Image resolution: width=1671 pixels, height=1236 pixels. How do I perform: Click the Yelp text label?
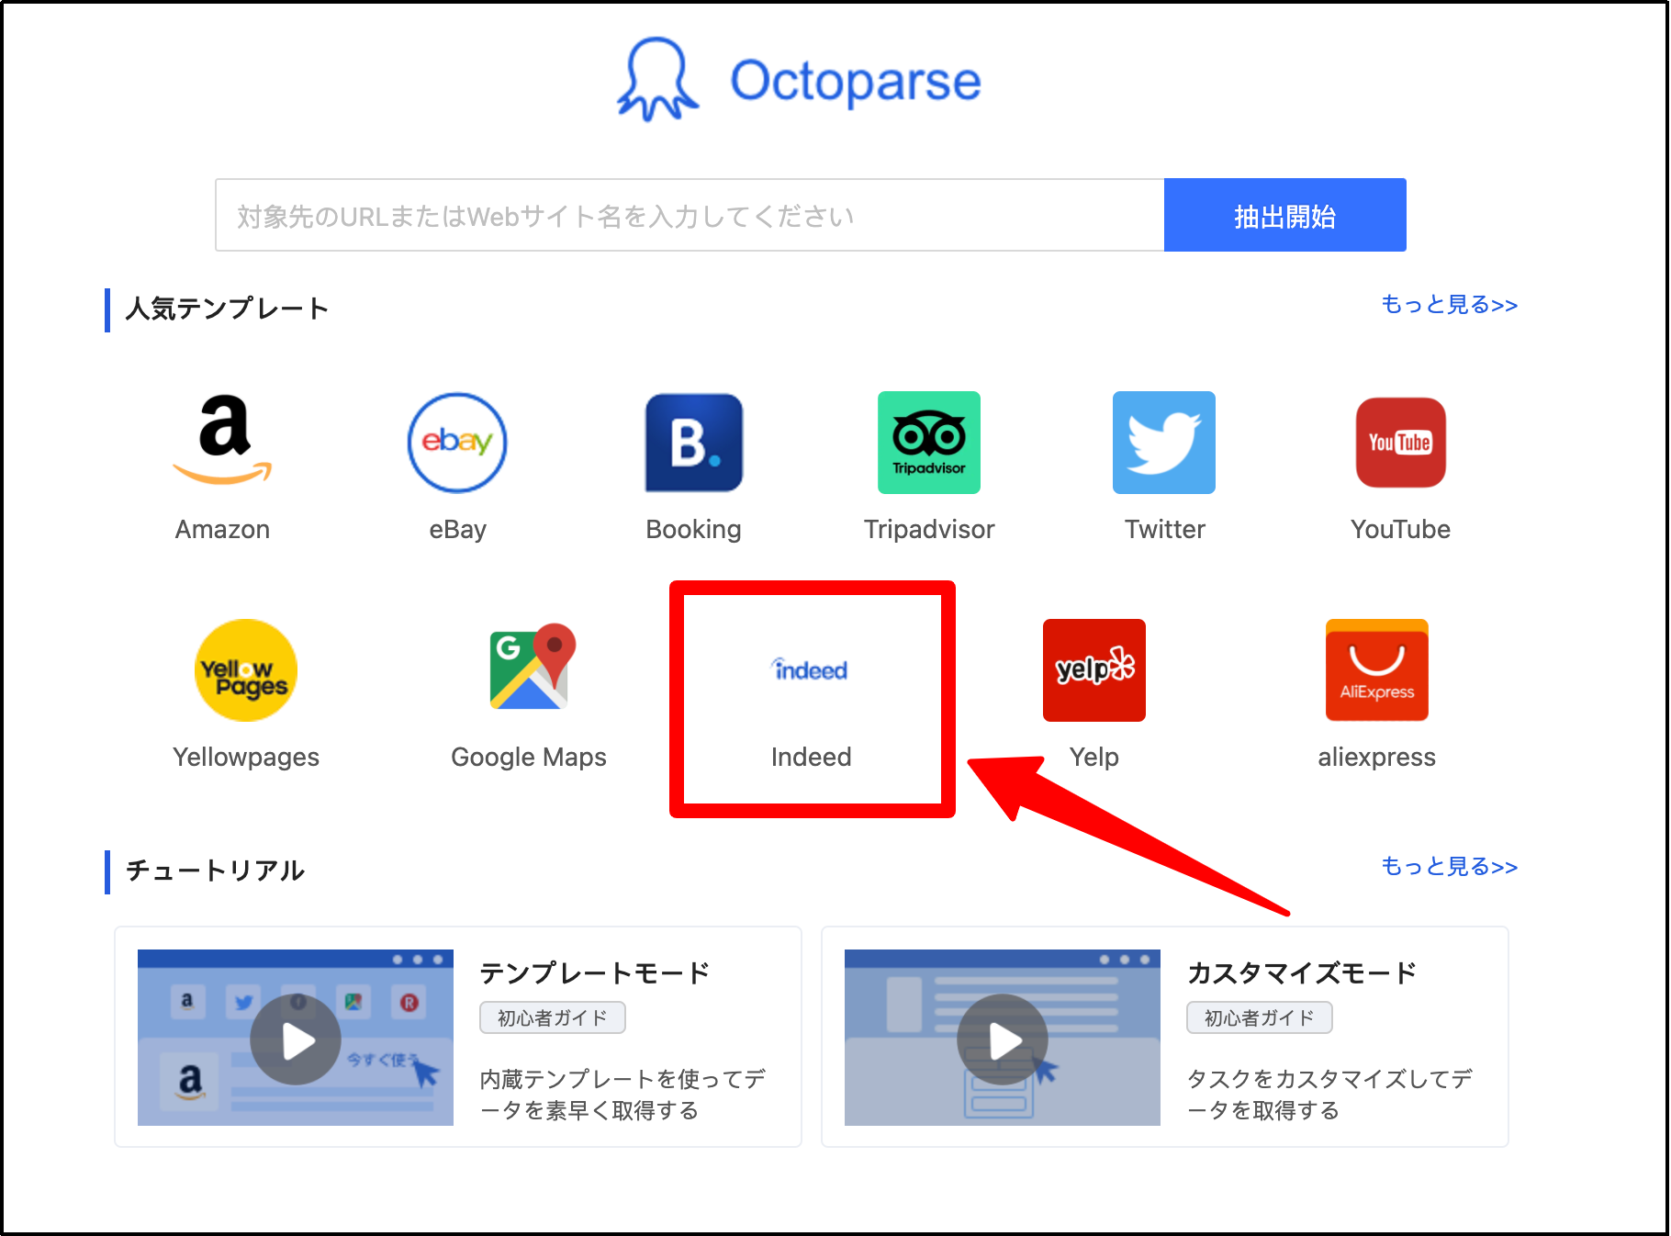tap(1094, 758)
